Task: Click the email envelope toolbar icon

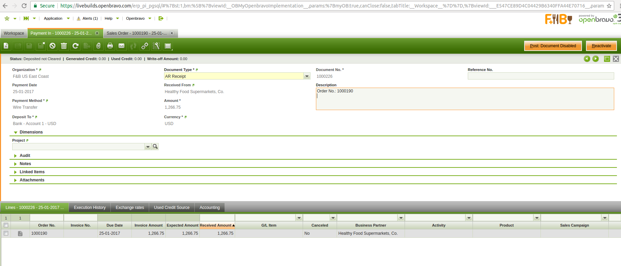Action: [x=122, y=46]
